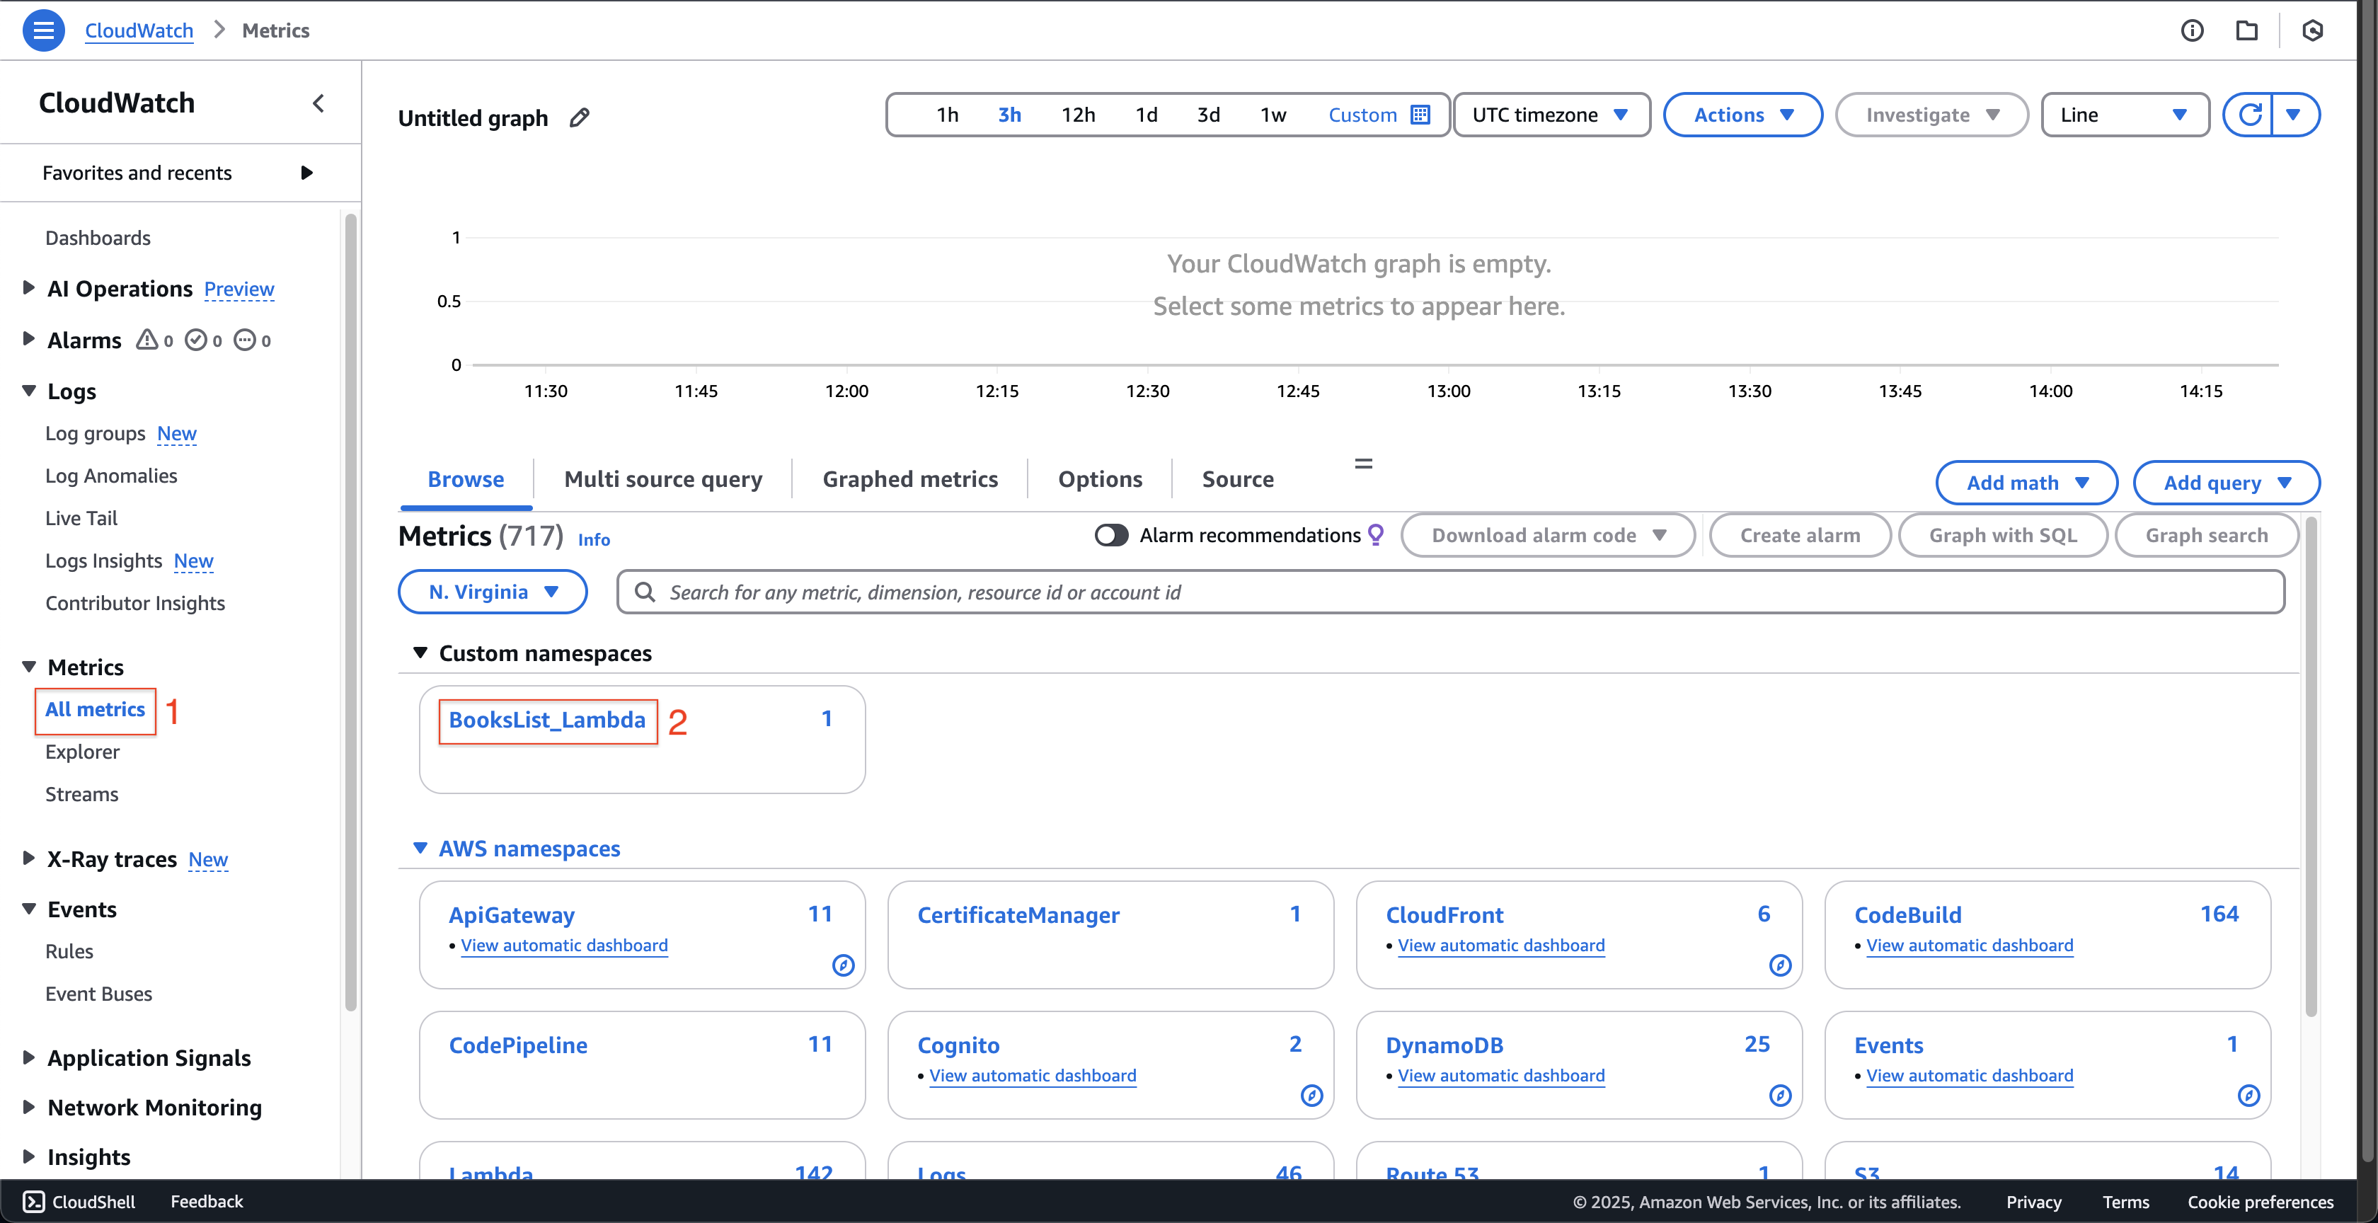Screen dimensions: 2378x1223
Task: Click View automatic dashboard for ApiGateway
Action: (x=563, y=943)
